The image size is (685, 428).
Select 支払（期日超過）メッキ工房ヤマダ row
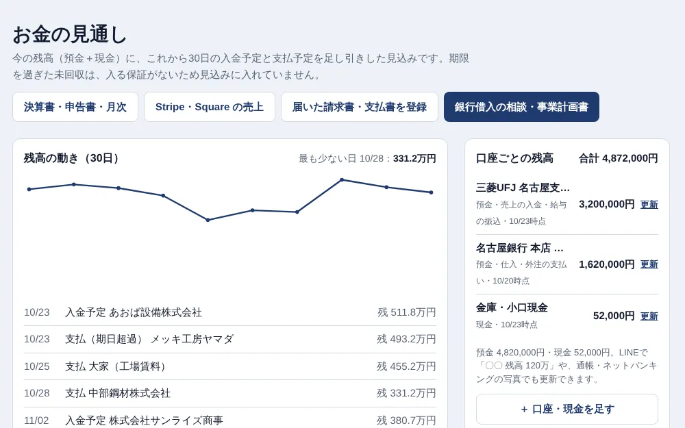click(229, 340)
